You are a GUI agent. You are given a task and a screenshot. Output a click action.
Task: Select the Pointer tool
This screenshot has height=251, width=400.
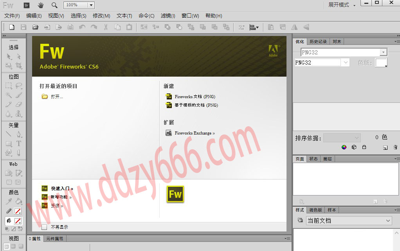[x=9, y=56]
